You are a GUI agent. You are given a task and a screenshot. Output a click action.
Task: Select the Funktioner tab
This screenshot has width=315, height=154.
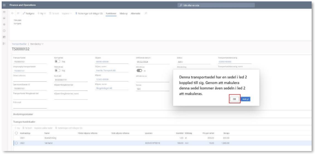click(x=111, y=13)
